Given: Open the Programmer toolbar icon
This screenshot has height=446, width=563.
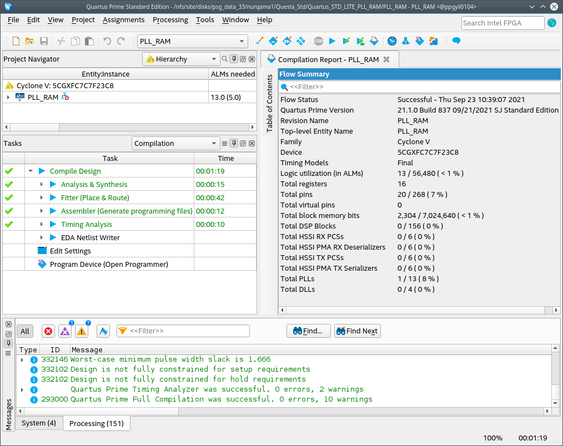Looking at the screenshot, I should (x=420, y=41).
